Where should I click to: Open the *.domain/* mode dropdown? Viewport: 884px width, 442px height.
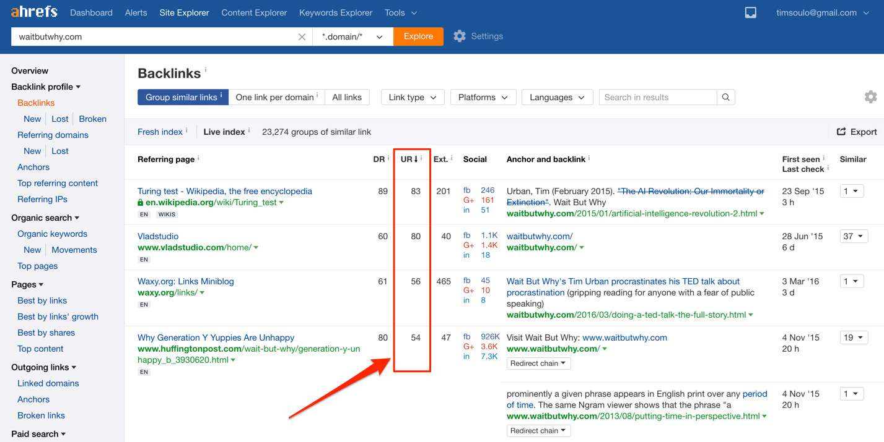tap(352, 36)
